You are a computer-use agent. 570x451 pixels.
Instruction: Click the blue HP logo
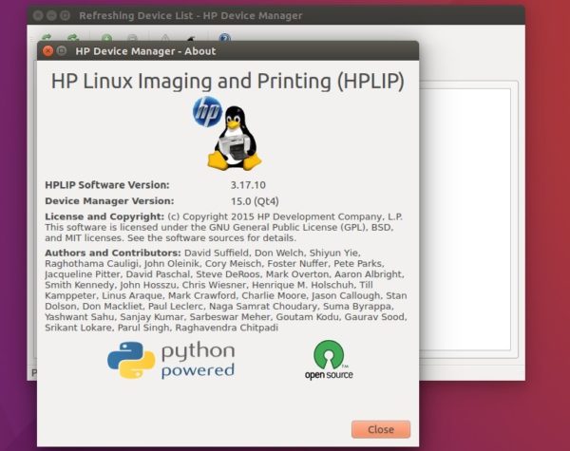pyautogui.click(x=207, y=112)
